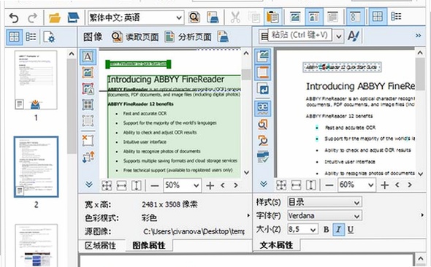431x267 pixels.
Task: Open a document with the folder icon
Action: click(55, 18)
